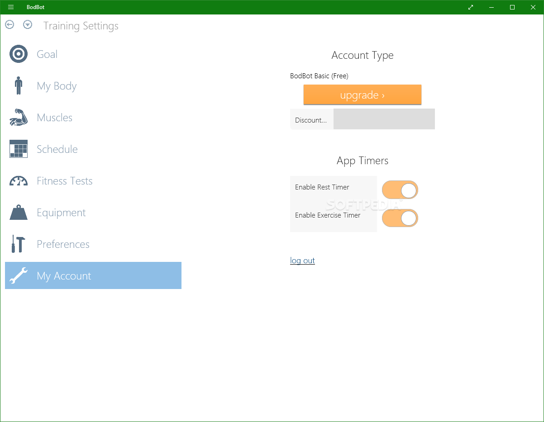Toggle the Enable Rest Timer switch
Image resolution: width=544 pixels, height=422 pixels.
(x=400, y=190)
